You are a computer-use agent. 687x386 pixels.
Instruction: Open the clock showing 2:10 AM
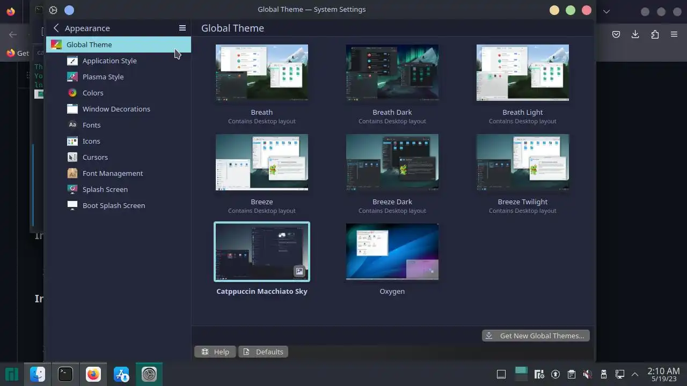pos(663,374)
